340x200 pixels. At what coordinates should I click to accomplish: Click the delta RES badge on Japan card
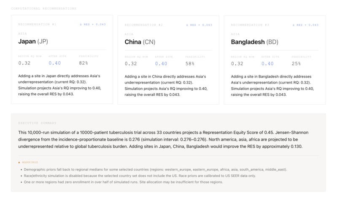93,24
